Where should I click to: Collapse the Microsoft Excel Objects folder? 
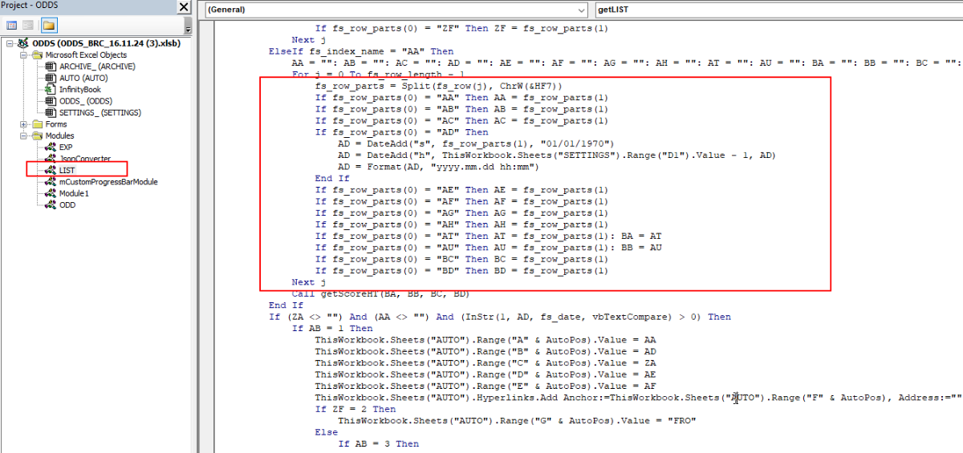click(24, 55)
